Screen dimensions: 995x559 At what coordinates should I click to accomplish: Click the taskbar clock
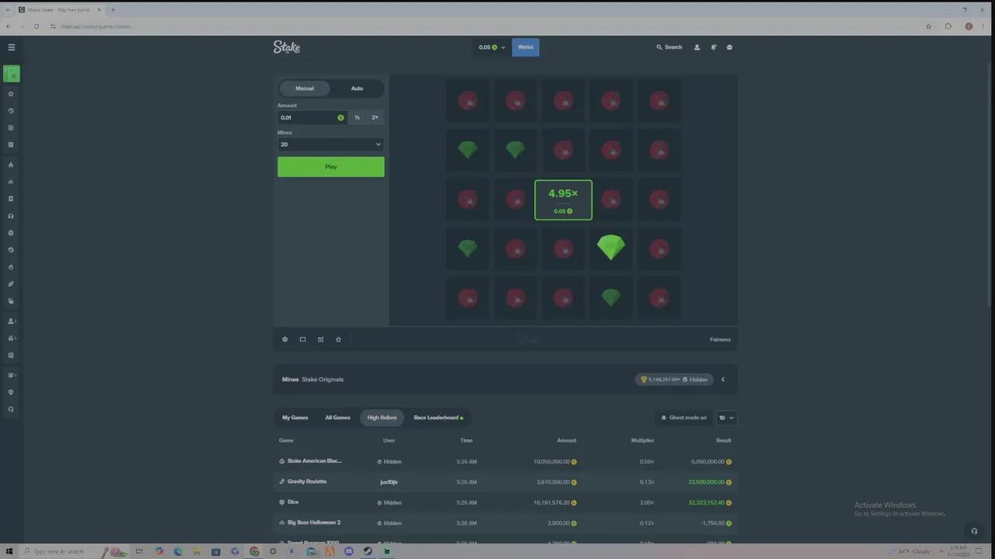pyautogui.click(x=957, y=551)
